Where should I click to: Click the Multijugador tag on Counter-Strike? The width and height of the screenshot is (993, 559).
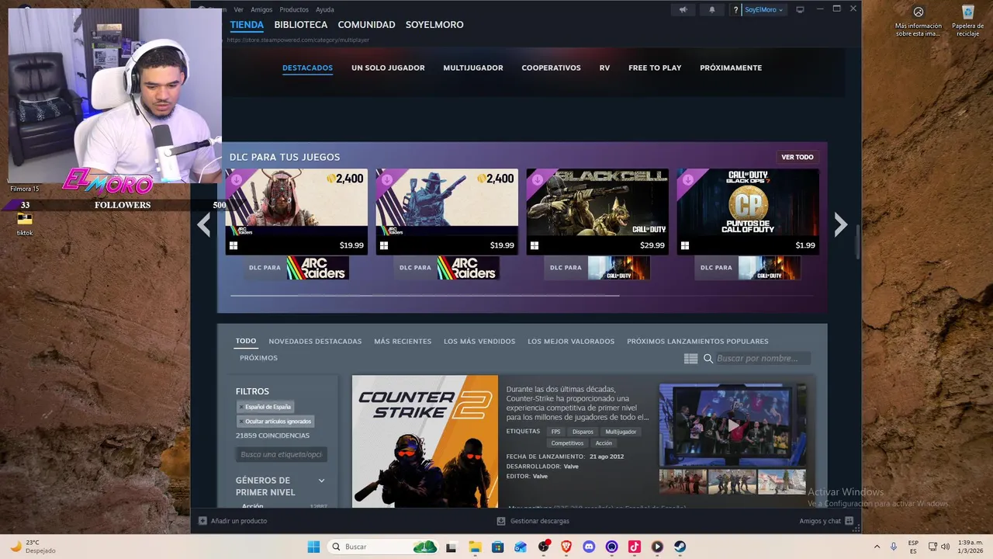[x=621, y=432]
